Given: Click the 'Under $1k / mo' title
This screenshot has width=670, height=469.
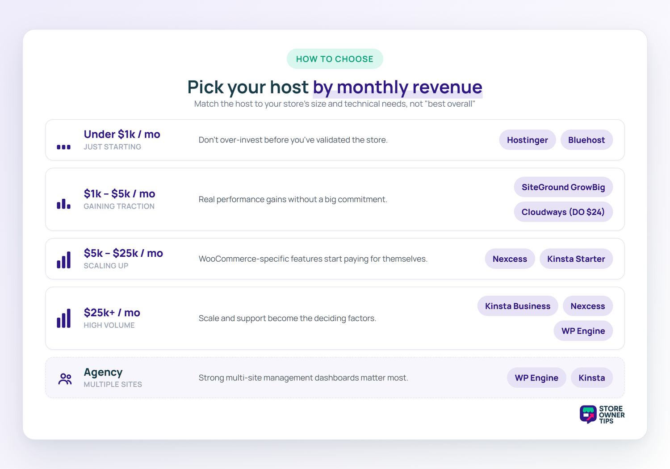Looking at the screenshot, I should tap(122, 134).
